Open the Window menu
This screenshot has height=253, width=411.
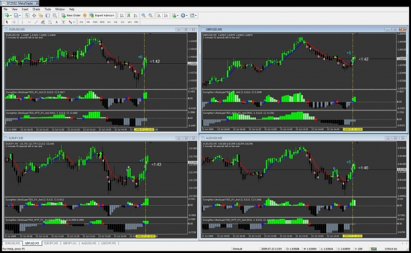click(60, 9)
